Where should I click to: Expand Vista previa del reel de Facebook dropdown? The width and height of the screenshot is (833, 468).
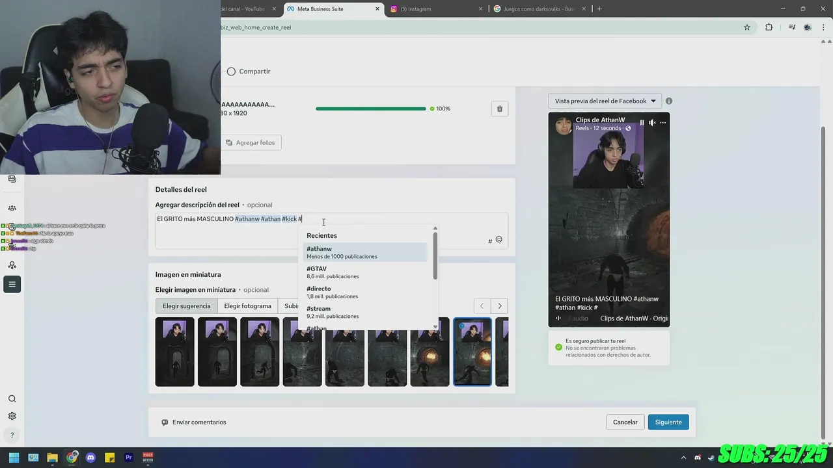click(x=605, y=101)
